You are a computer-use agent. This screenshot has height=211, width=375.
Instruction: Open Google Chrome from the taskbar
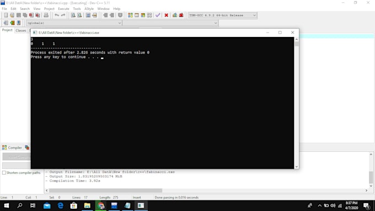coord(101,205)
